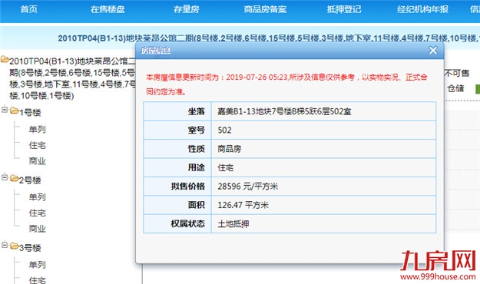Click the 面积 row label
480x284 pixels.
pyautogui.click(x=197, y=205)
